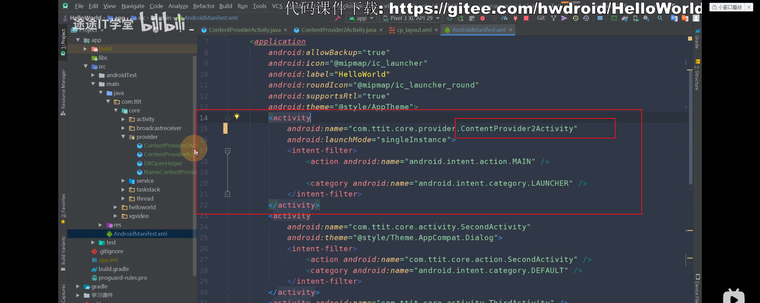The image size is (760, 303).
Task: Open the Gradle side panel
Action: coord(696,41)
